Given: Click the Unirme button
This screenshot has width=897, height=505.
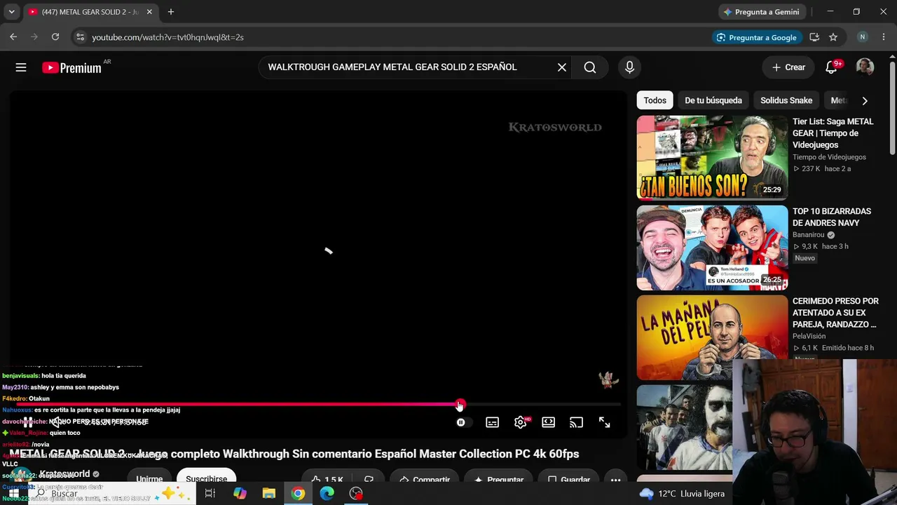Looking at the screenshot, I should click(149, 478).
